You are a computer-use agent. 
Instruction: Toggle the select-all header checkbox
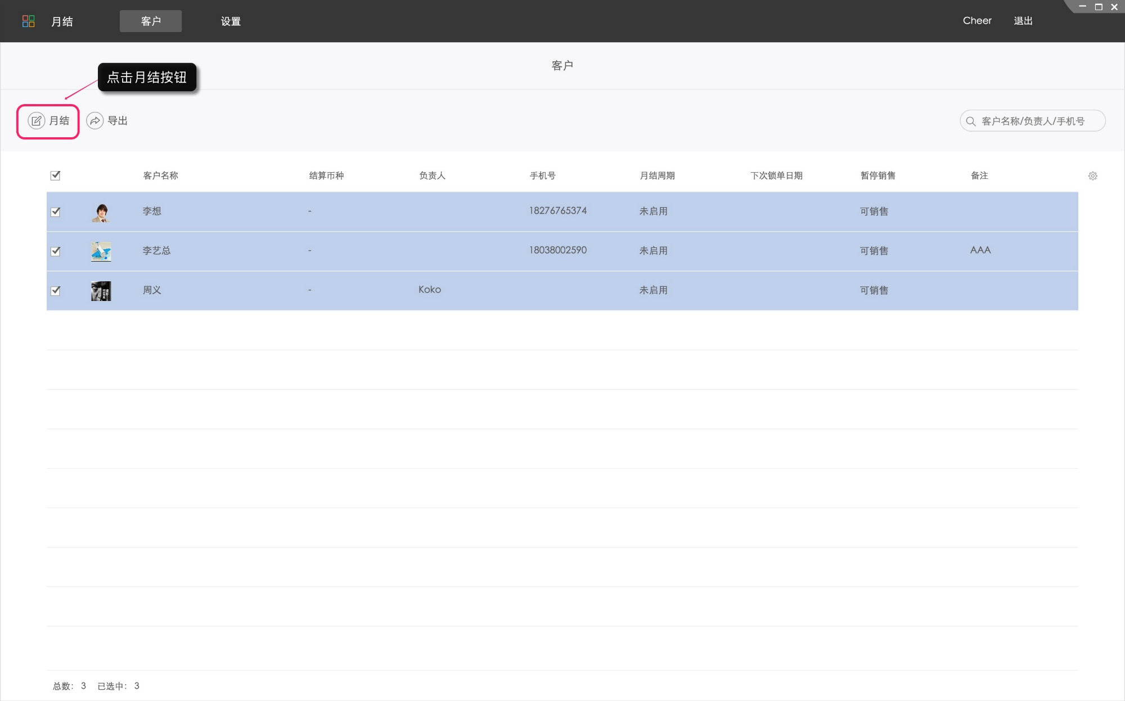click(x=55, y=176)
